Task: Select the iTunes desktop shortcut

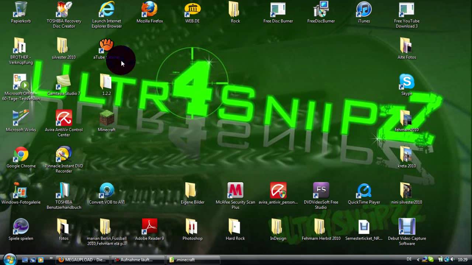Action: point(364,10)
